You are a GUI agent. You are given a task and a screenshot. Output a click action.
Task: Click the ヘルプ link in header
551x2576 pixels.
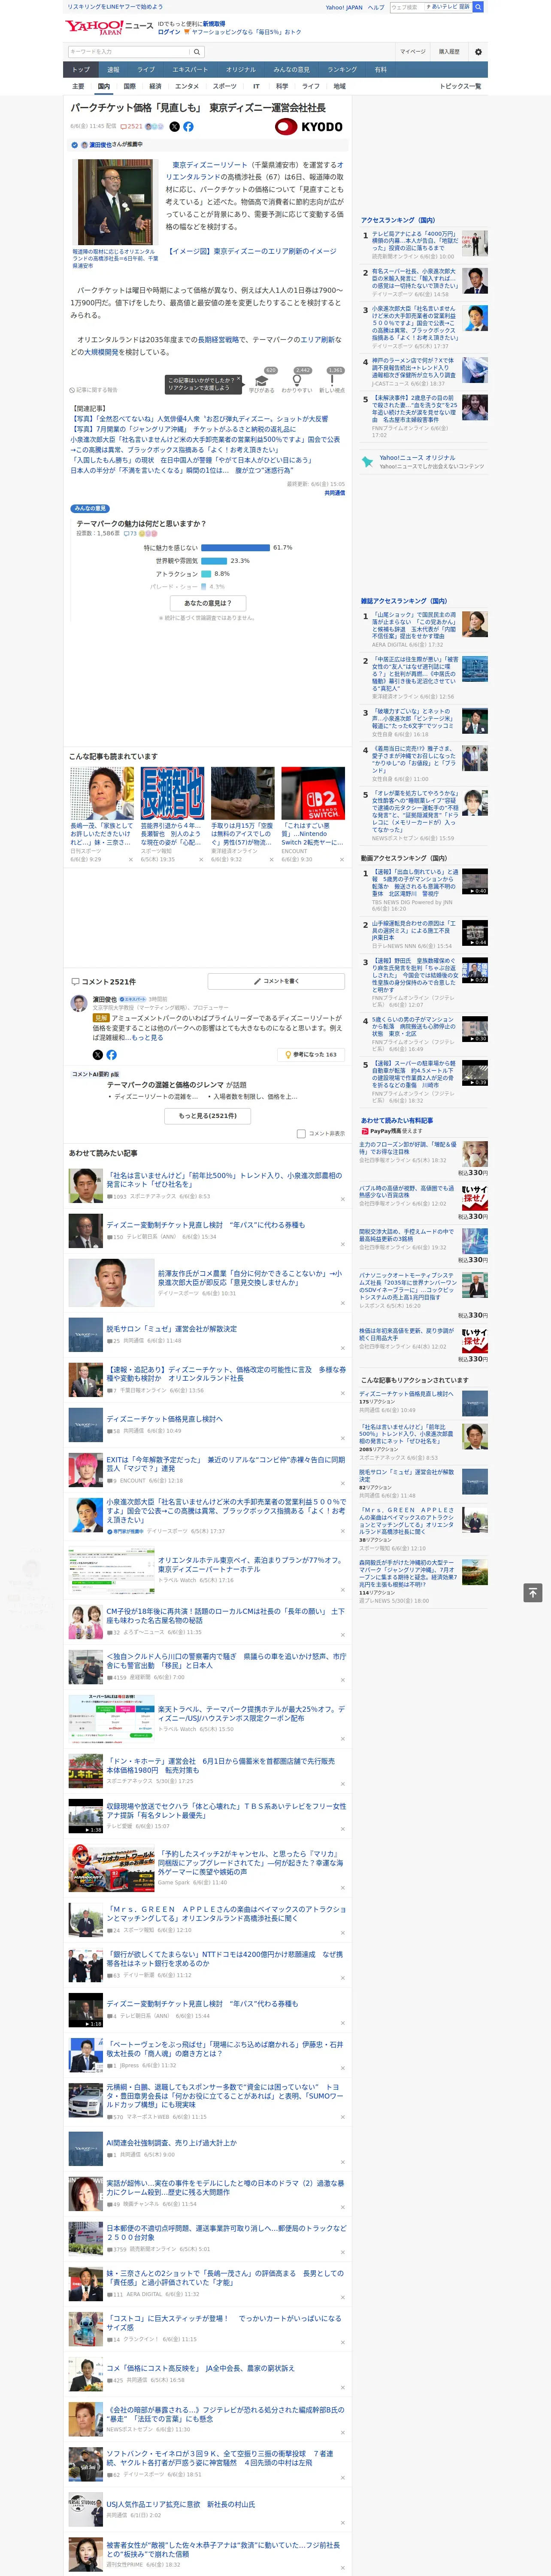coord(375,7)
